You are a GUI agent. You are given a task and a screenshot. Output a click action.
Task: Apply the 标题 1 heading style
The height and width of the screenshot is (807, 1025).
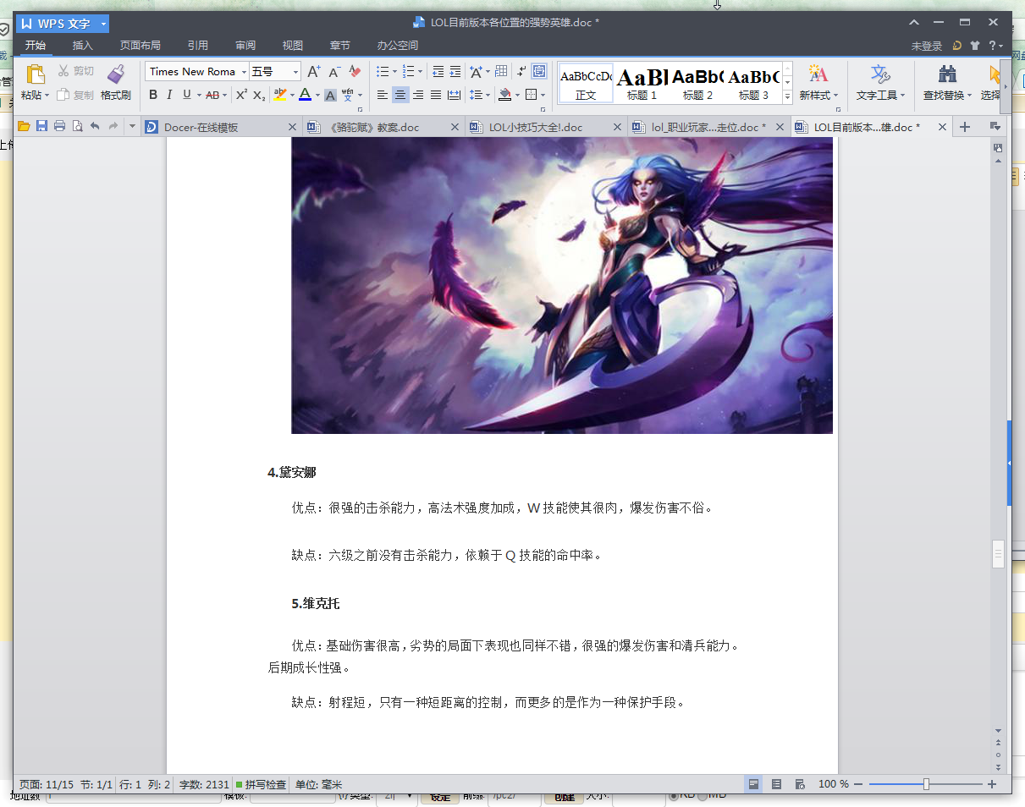click(x=642, y=83)
